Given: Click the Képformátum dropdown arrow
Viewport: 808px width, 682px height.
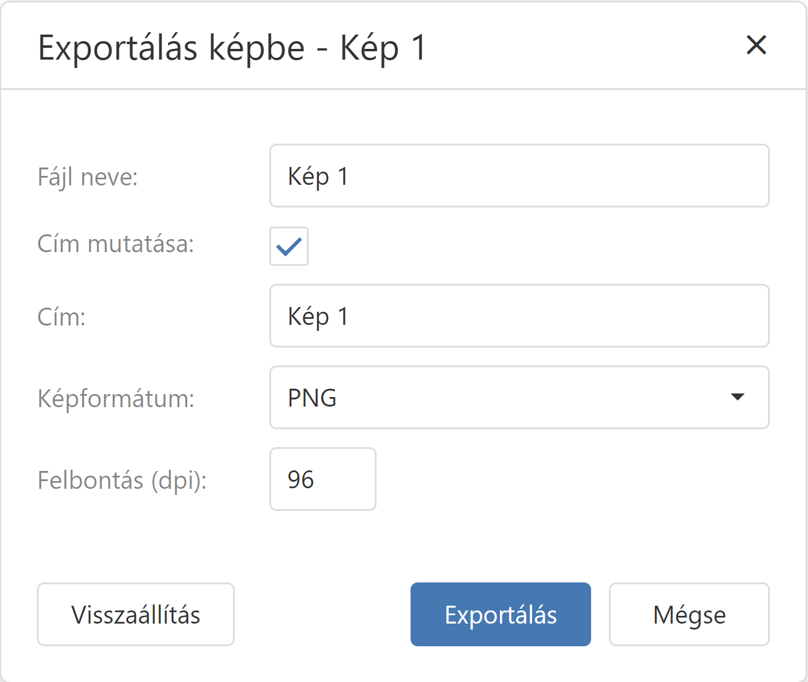Looking at the screenshot, I should 738,397.
